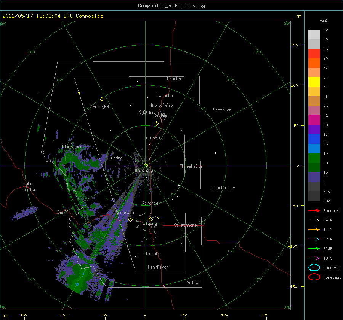This screenshot has height=320, width=343.
Task: Select the yellow radar-site diamond at Olds
Action: 146,166
